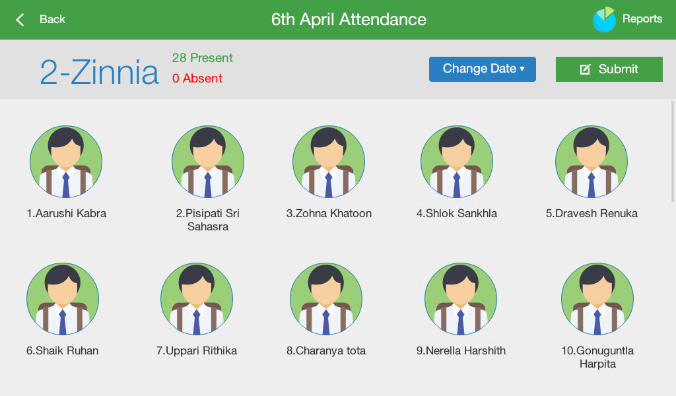Screen dimensions: 676x396
Task: Toggle Zohna Khatoon's attendance avatar
Action: point(329,162)
